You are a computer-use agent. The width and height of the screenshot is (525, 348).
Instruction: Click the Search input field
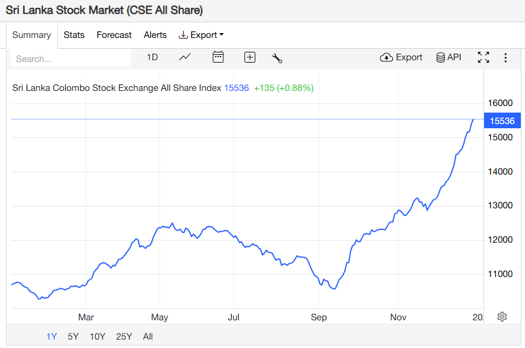tap(70, 59)
